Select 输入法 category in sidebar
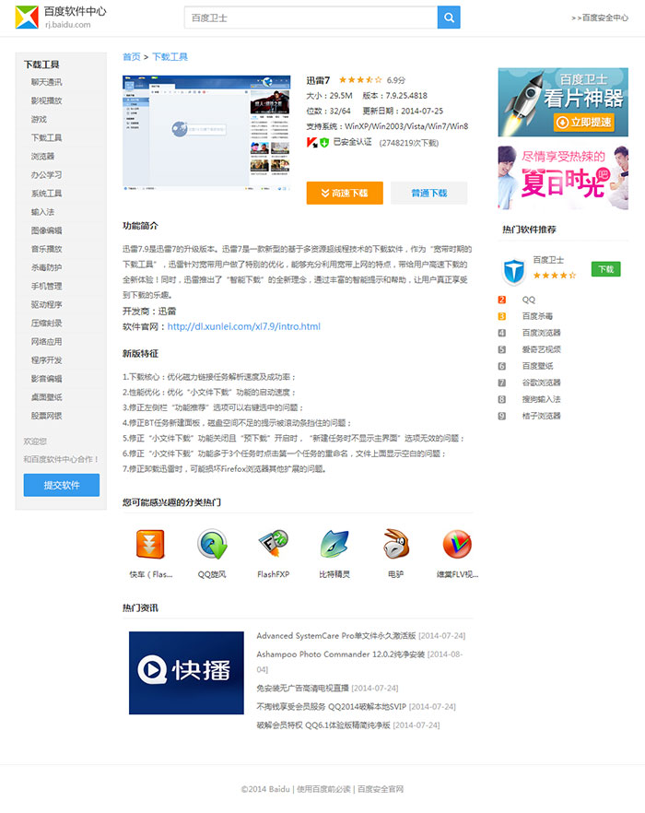 pos(42,212)
